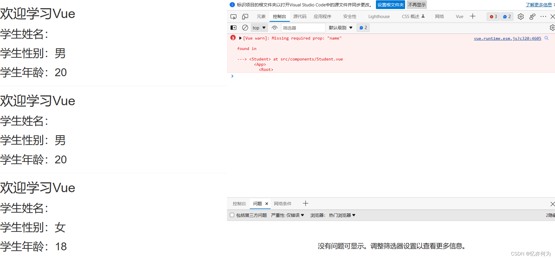Screen dimensions: 555x259
Task: Open DevTools settings gear in top tab bar
Action: pyautogui.click(x=521, y=17)
